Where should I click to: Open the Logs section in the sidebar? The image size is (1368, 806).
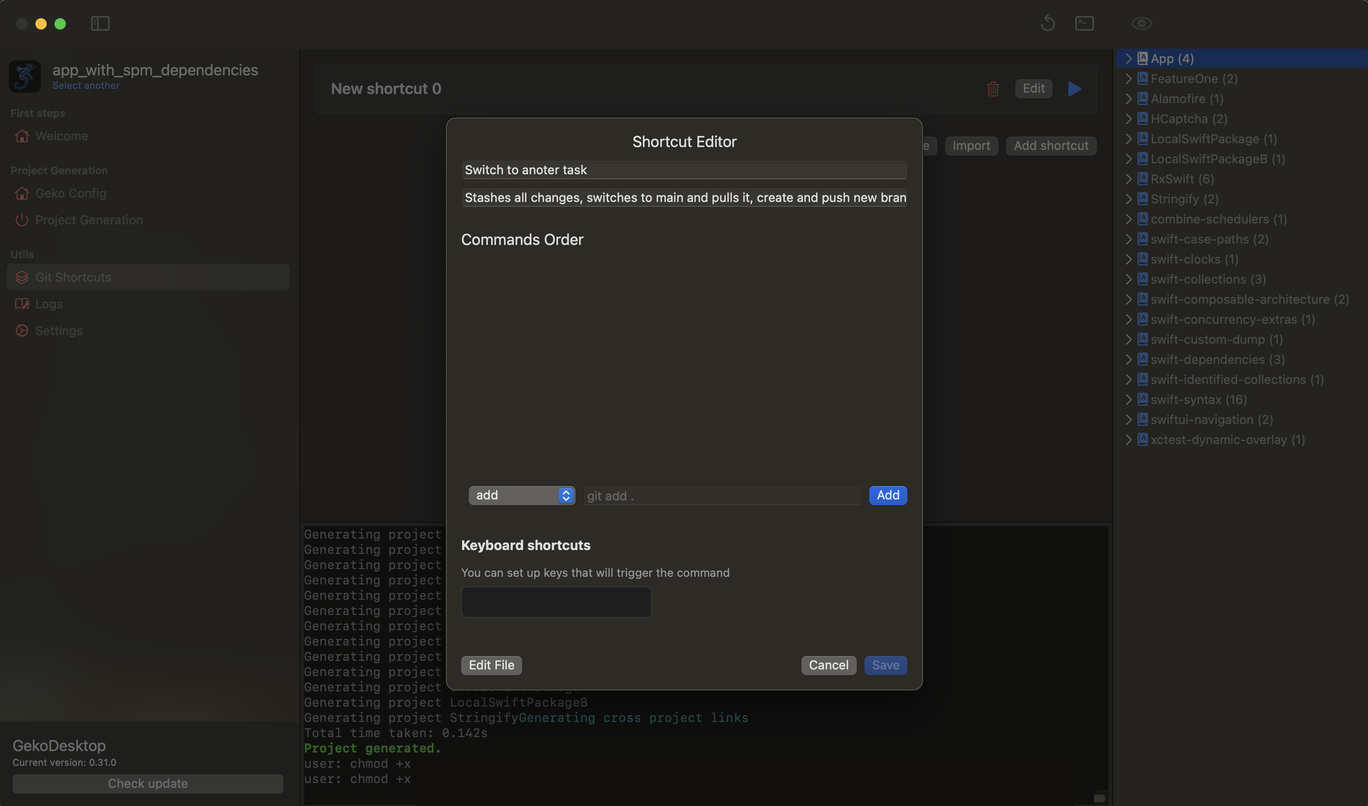49,304
